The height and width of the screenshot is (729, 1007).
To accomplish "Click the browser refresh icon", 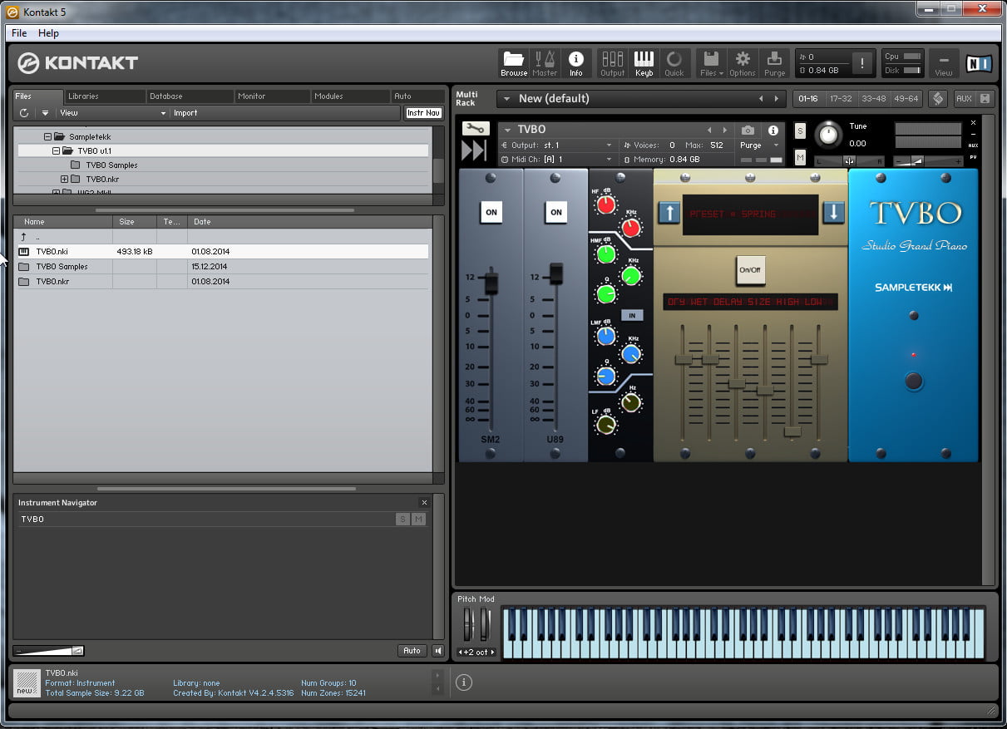I will tap(24, 113).
